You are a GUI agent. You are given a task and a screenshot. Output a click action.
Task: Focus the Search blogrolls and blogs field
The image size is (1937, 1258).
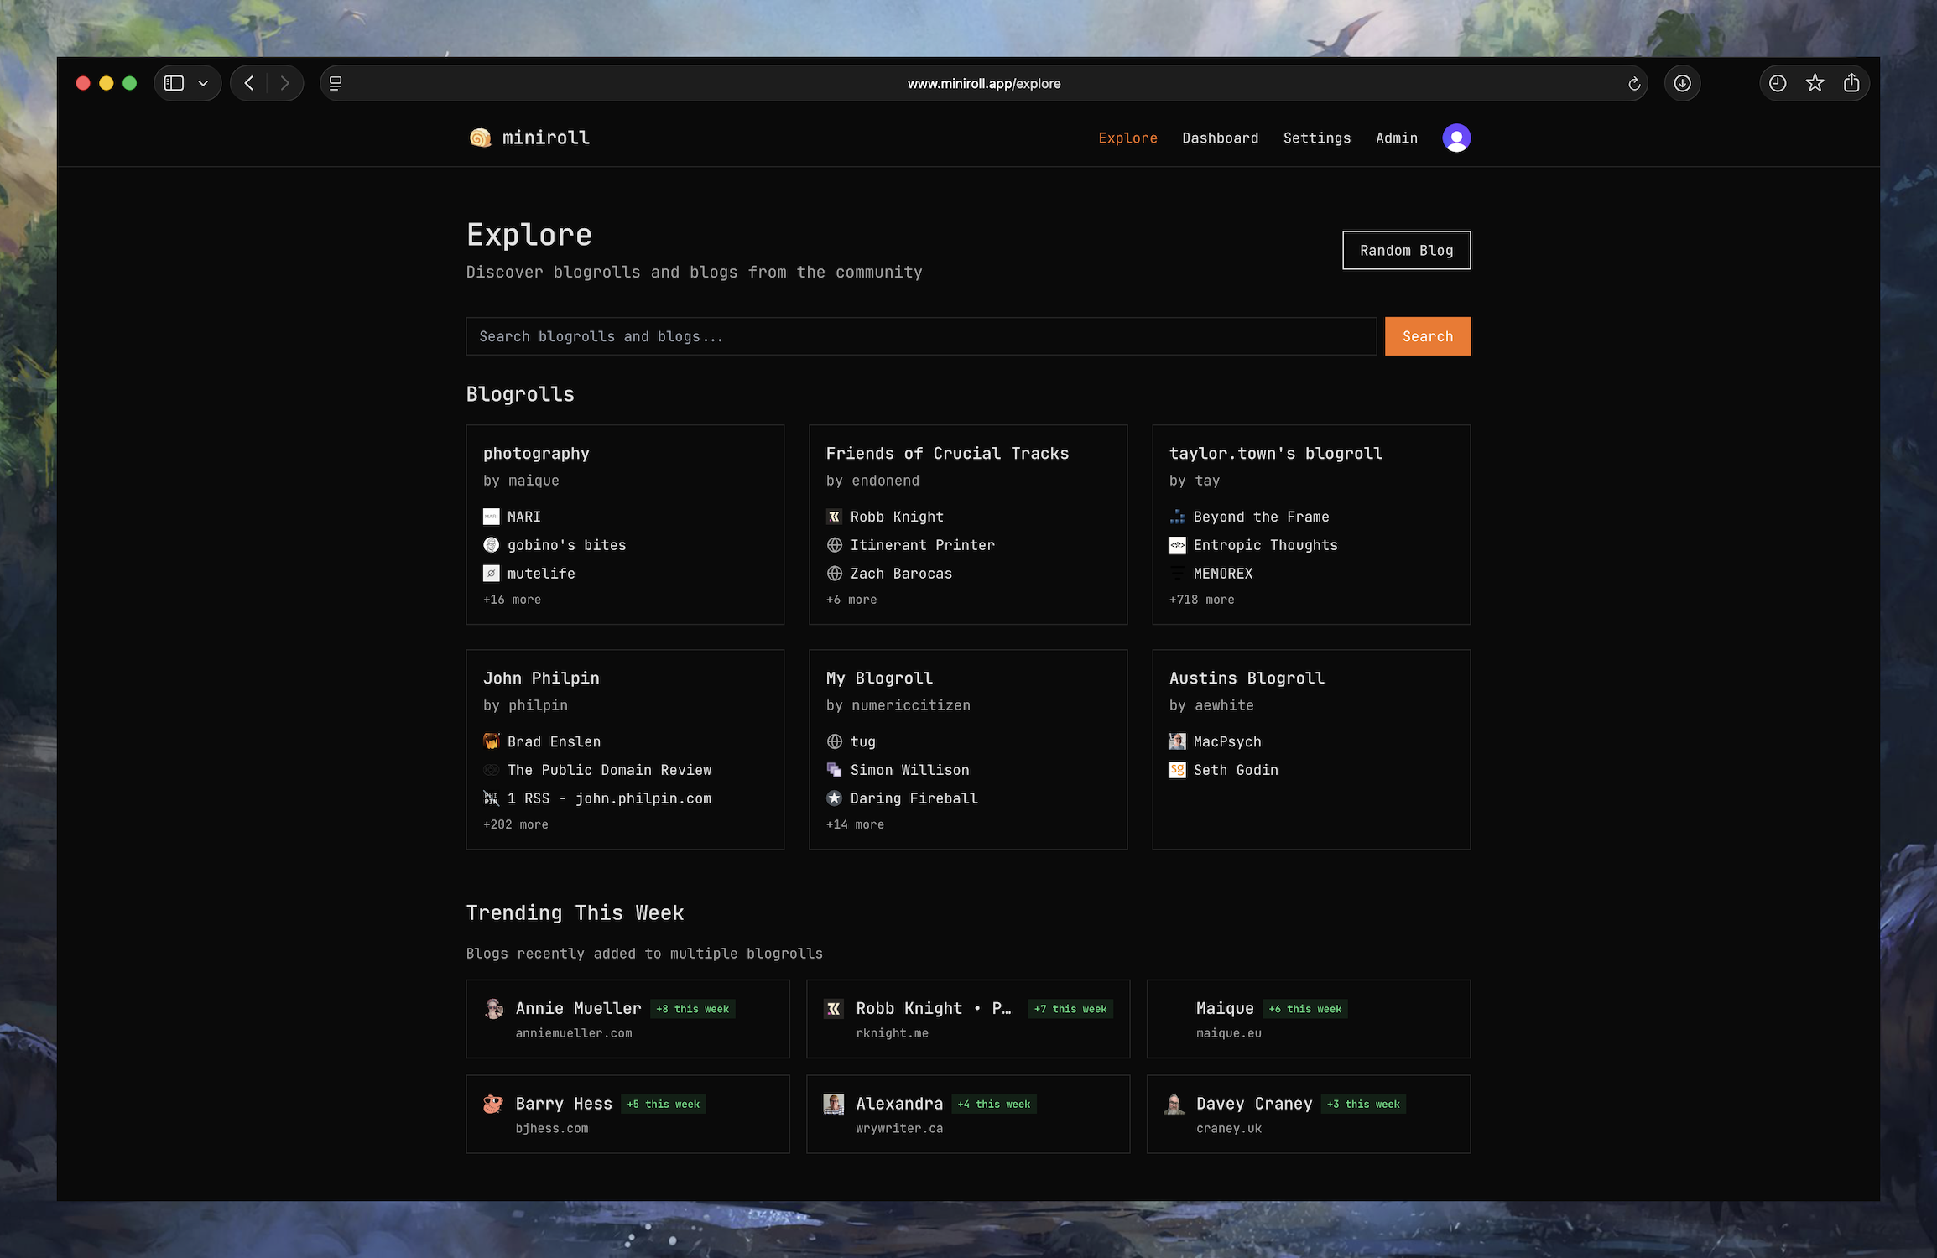tap(920, 336)
